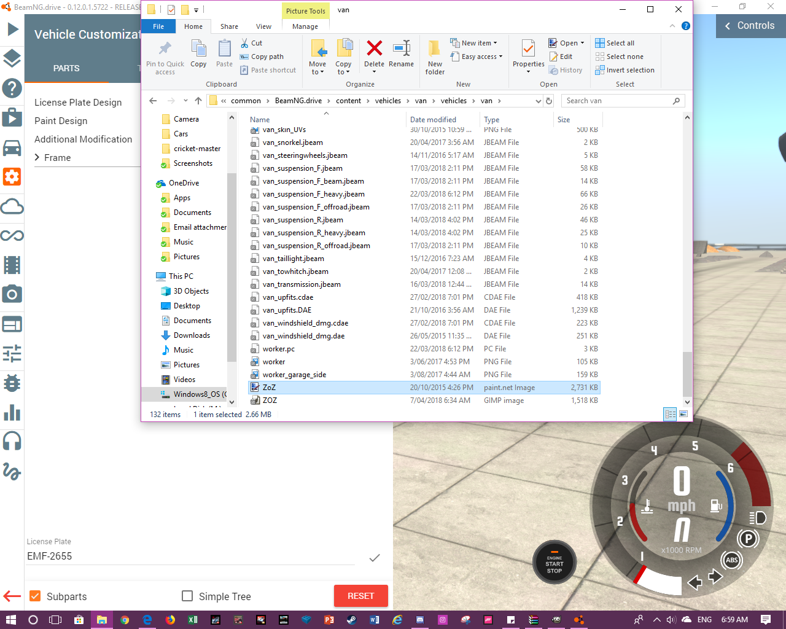Expand the Frame part tree item
786x629 pixels.
(37, 157)
